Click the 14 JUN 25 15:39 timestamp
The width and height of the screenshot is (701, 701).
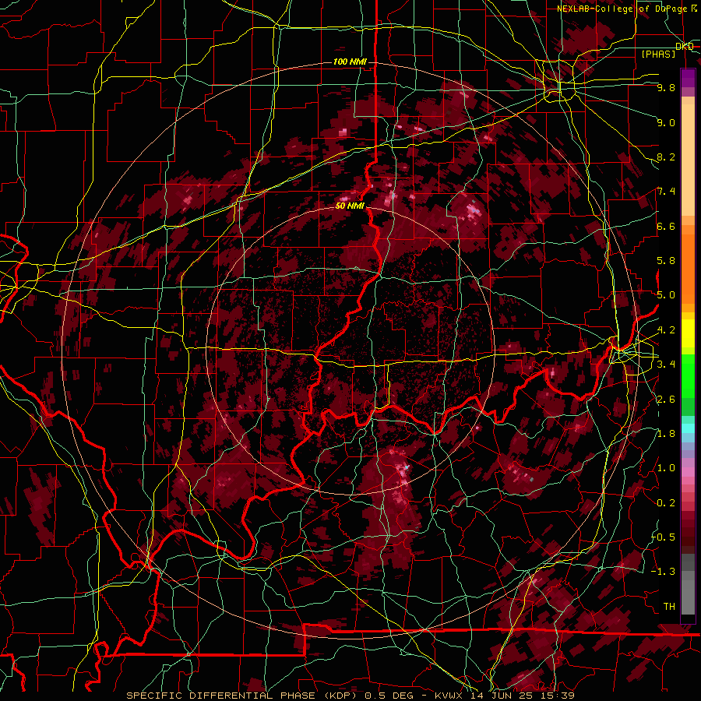(522, 696)
